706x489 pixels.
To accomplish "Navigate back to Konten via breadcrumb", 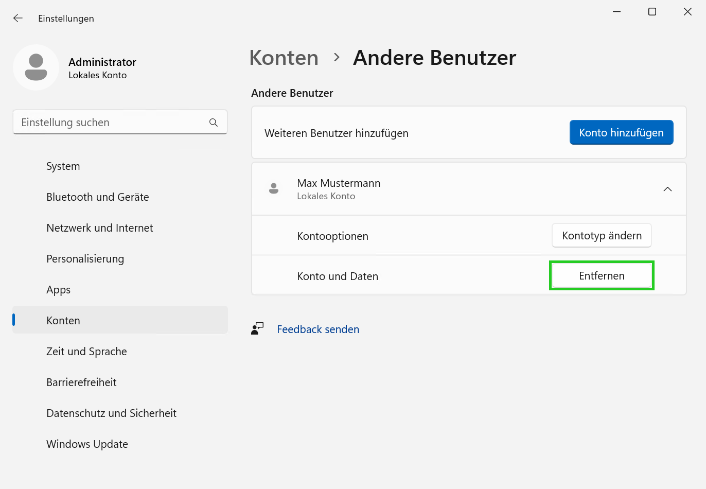I will click(284, 58).
